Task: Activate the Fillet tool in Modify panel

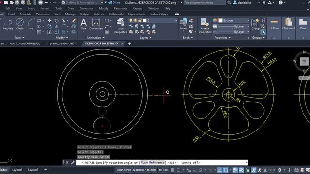Action: (63, 26)
